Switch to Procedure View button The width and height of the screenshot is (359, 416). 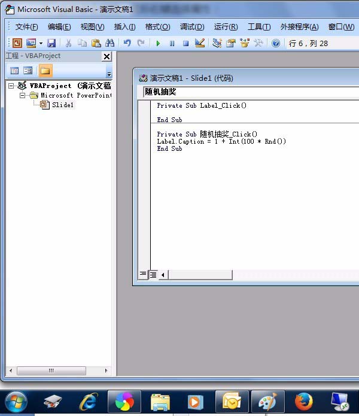point(143,275)
